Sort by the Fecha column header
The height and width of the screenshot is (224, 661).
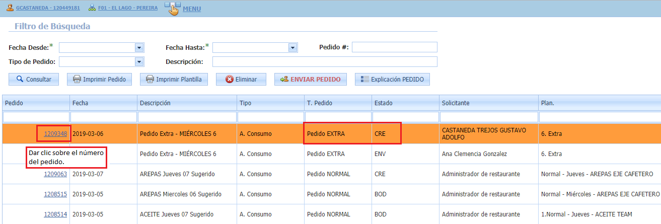point(103,103)
